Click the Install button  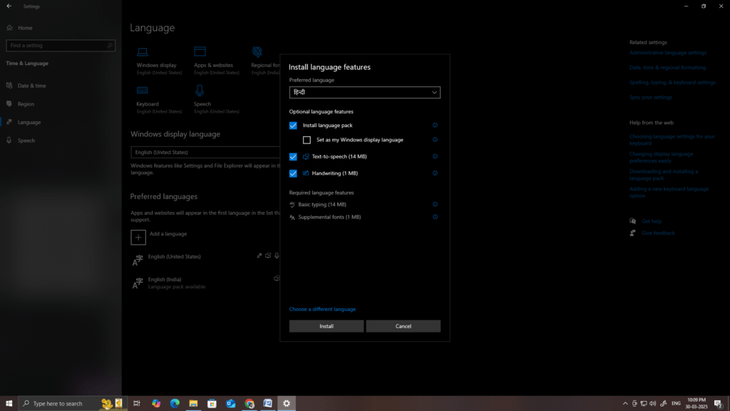(x=327, y=326)
